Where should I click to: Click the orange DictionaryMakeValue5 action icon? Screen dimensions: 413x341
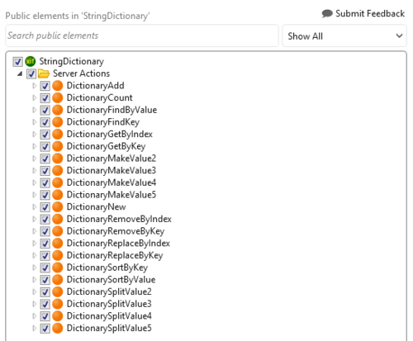point(58,195)
